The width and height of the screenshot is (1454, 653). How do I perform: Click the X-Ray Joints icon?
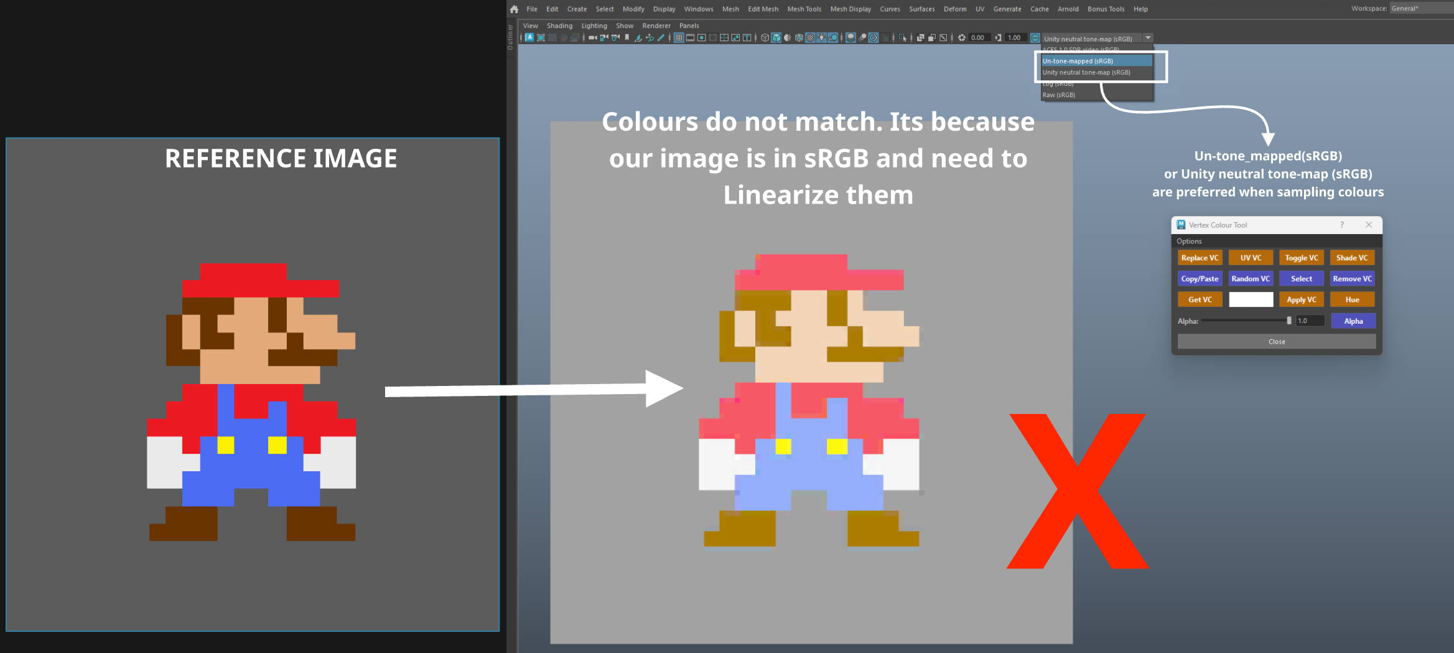(943, 38)
